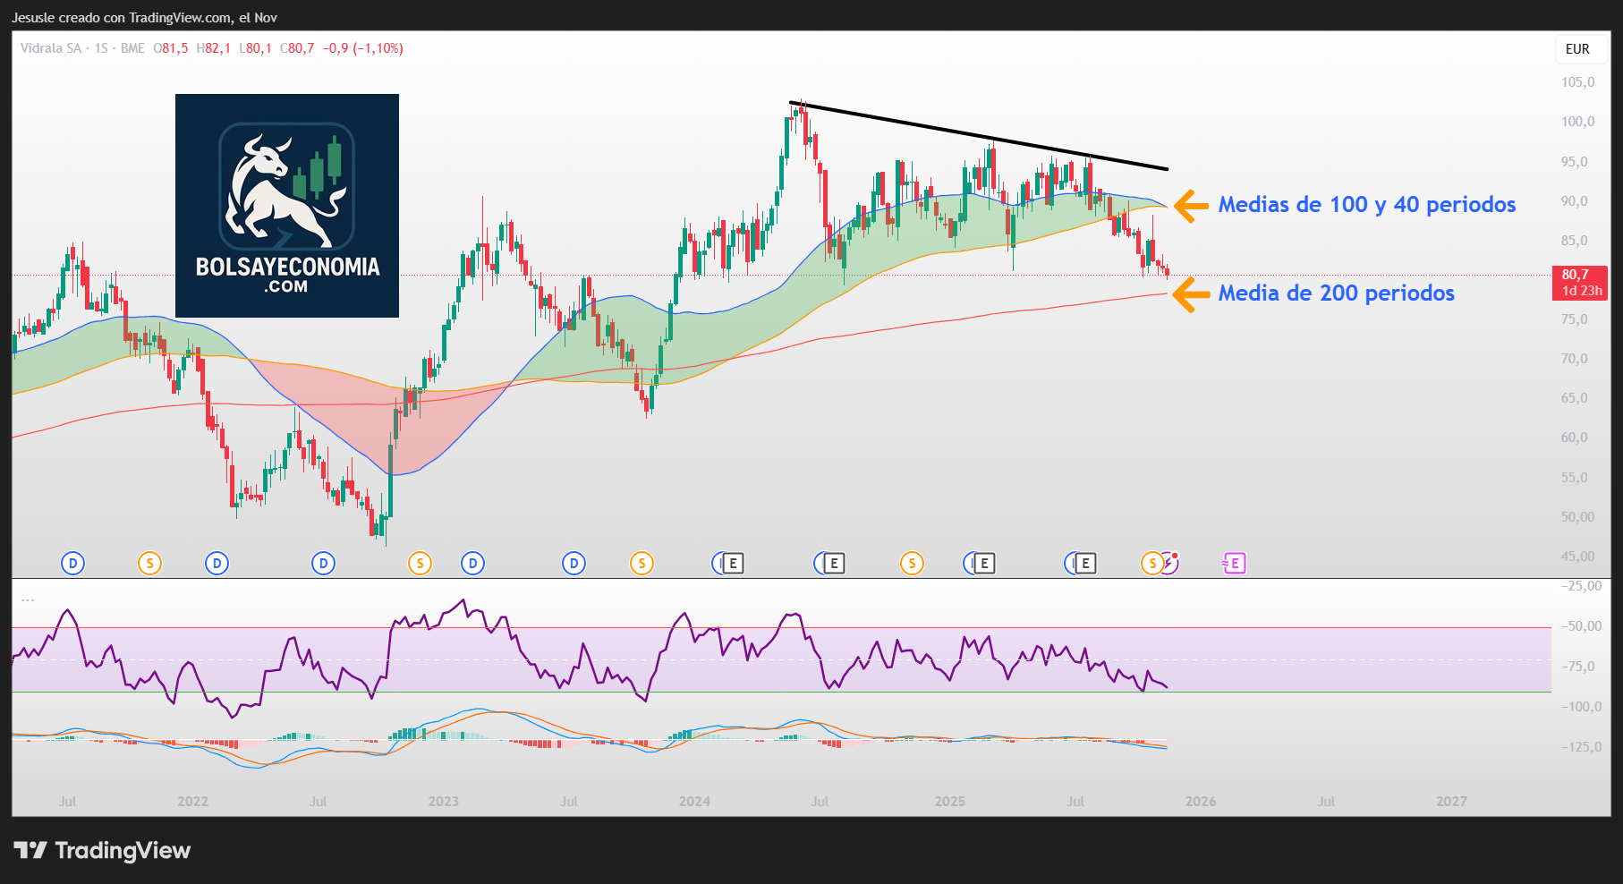Select the 'Media de 200 periodos' text label
This screenshot has width=1623, height=884.
1336,293
